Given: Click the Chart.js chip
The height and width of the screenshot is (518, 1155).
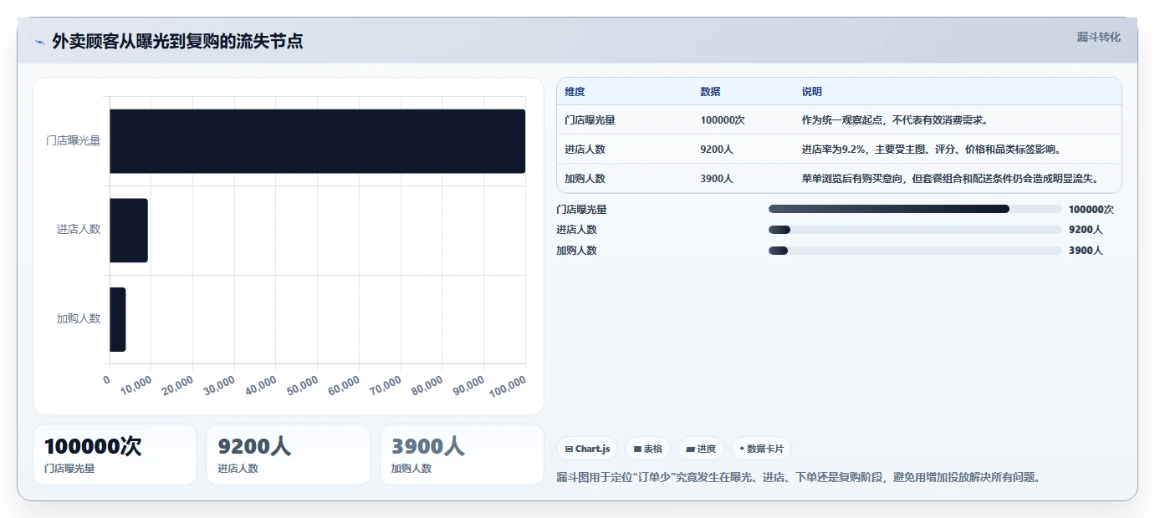Looking at the screenshot, I should (587, 449).
